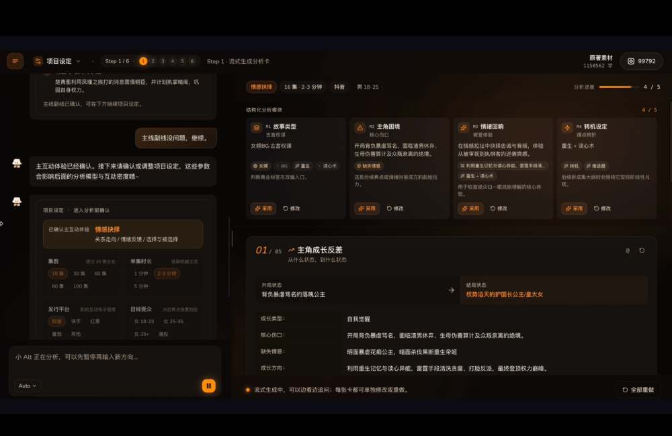Image resolution: width=672 pixels, height=436 pixels.
Task: Click the 16 集 · 2-3 分钟 chip
Action: point(303,87)
